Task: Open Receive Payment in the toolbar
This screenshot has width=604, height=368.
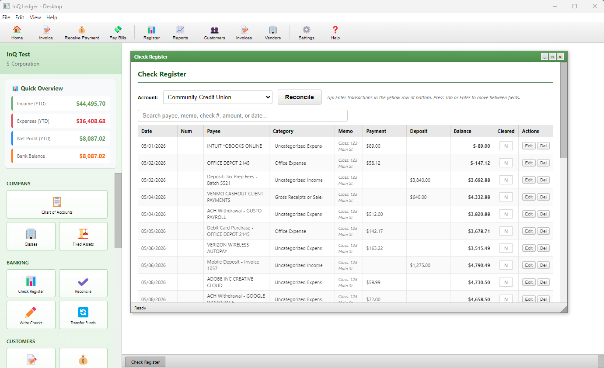Action: pos(82,32)
